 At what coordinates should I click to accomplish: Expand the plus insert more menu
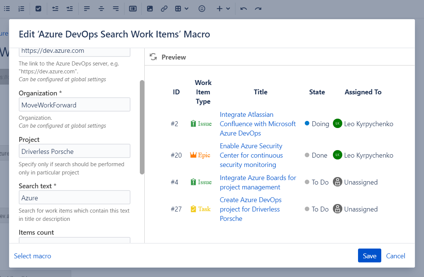[x=223, y=9]
